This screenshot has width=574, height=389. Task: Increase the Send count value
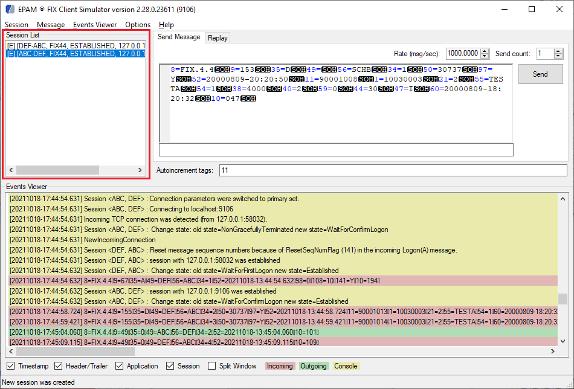(x=558, y=51)
